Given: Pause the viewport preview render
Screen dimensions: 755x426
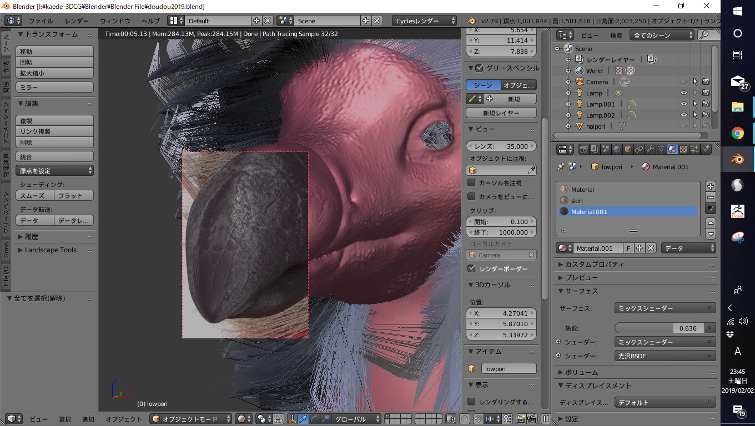Looking at the screenshot, I should coord(546,419).
